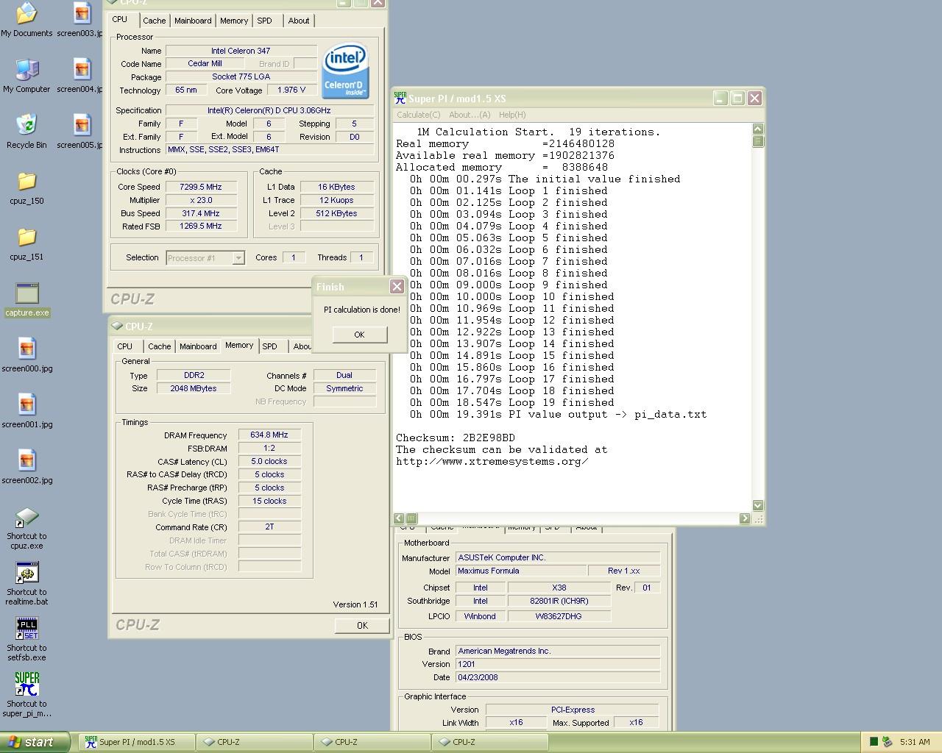This screenshot has height=753, width=942.
Task: Click the CPU Name field Intel Celeron 347
Action: pyautogui.click(x=241, y=51)
